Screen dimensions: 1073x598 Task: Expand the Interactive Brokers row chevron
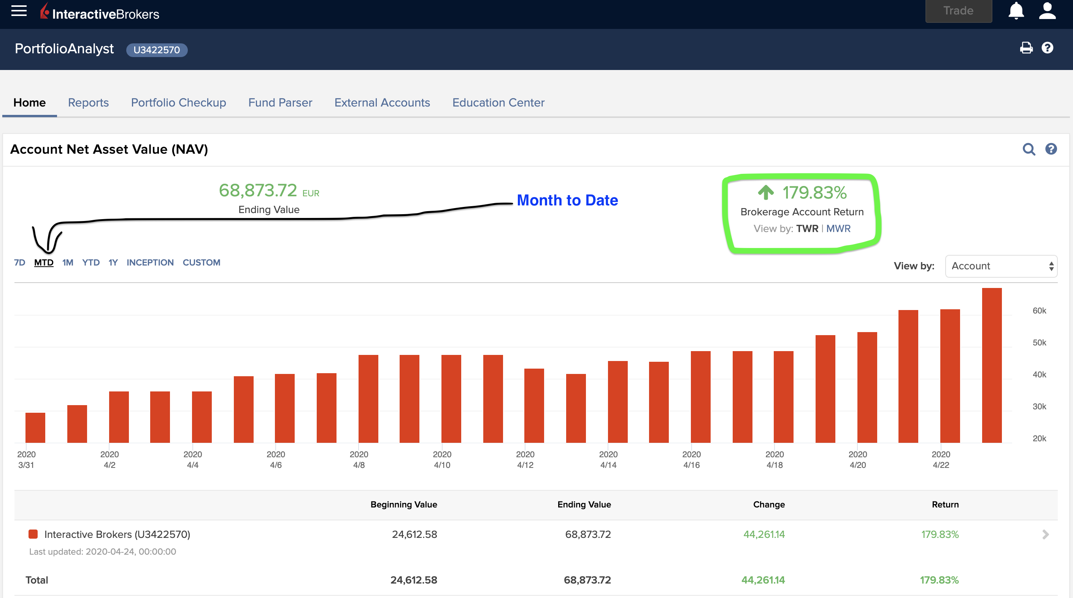coord(1045,534)
